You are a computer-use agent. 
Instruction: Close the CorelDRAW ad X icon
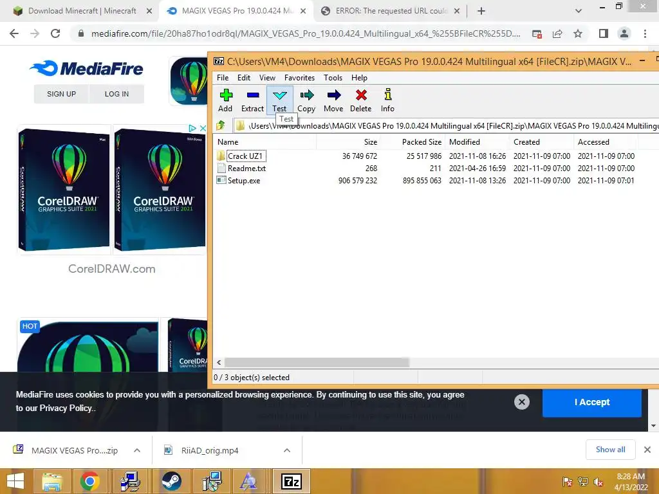(x=203, y=128)
